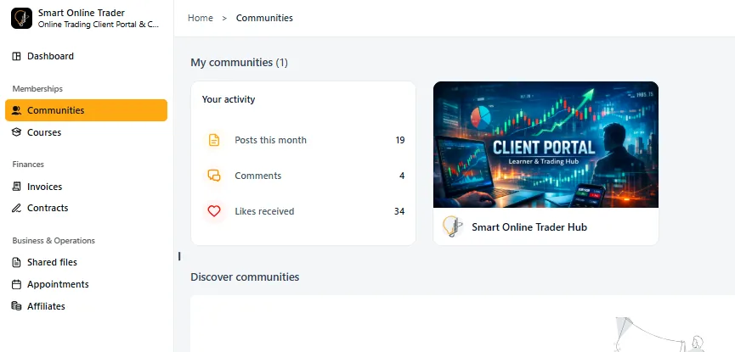
Task: Click the Likes received label
Action: click(x=264, y=211)
